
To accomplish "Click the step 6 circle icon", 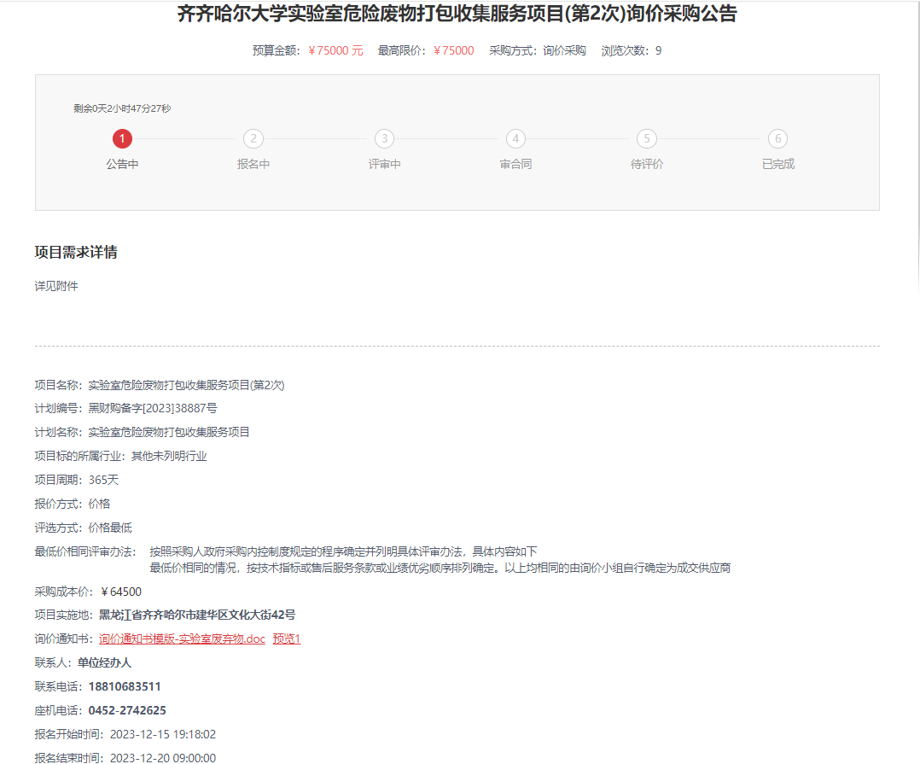I will click(x=777, y=139).
